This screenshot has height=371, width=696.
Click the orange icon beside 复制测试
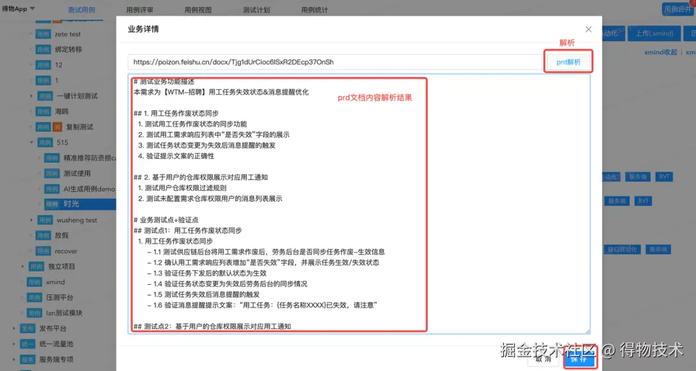pyautogui.click(x=58, y=127)
